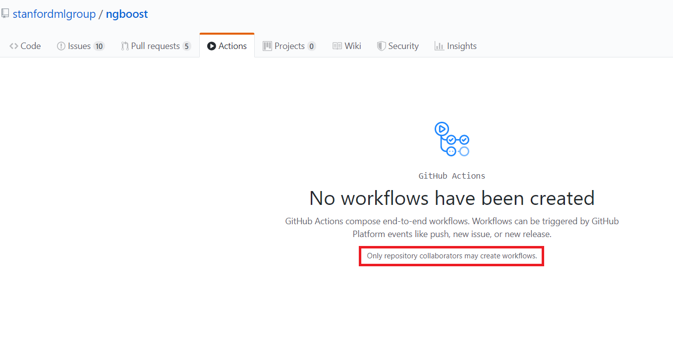Select the Issues exclamation icon
This screenshot has width=673, height=341.
(x=60, y=46)
